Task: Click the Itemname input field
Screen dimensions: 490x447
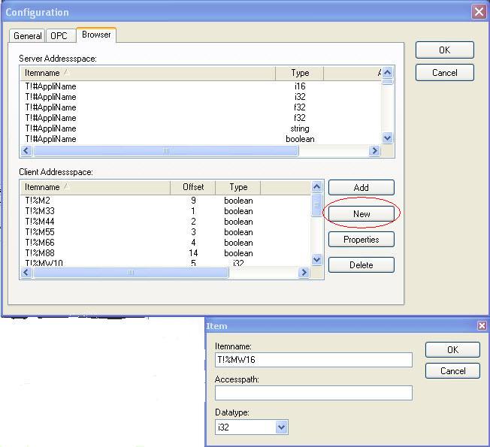Action: point(313,360)
